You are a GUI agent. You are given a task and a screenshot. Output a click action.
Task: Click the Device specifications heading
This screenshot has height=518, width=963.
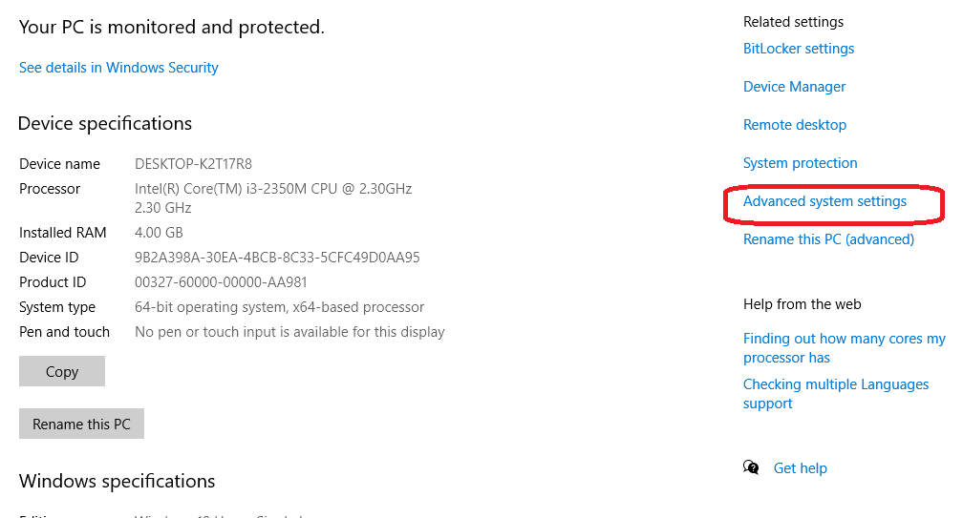point(105,123)
